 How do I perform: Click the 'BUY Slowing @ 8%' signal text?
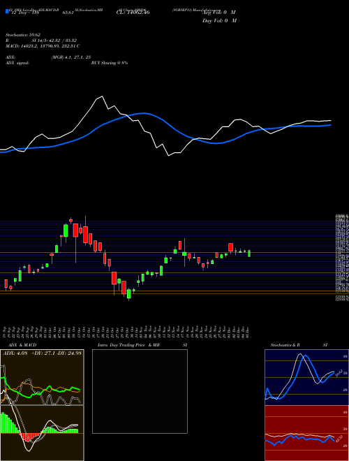pyautogui.click(x=110, y=63)
